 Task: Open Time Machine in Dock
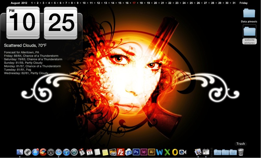[74, 152]
